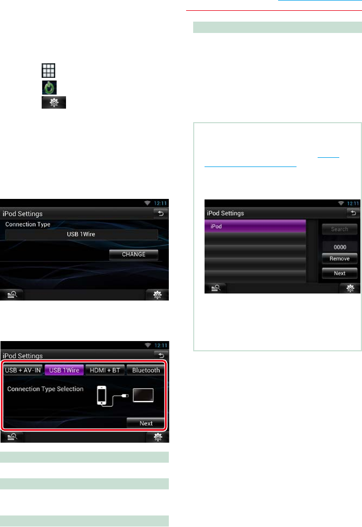Click the Search button in device list

pos(339,229)
